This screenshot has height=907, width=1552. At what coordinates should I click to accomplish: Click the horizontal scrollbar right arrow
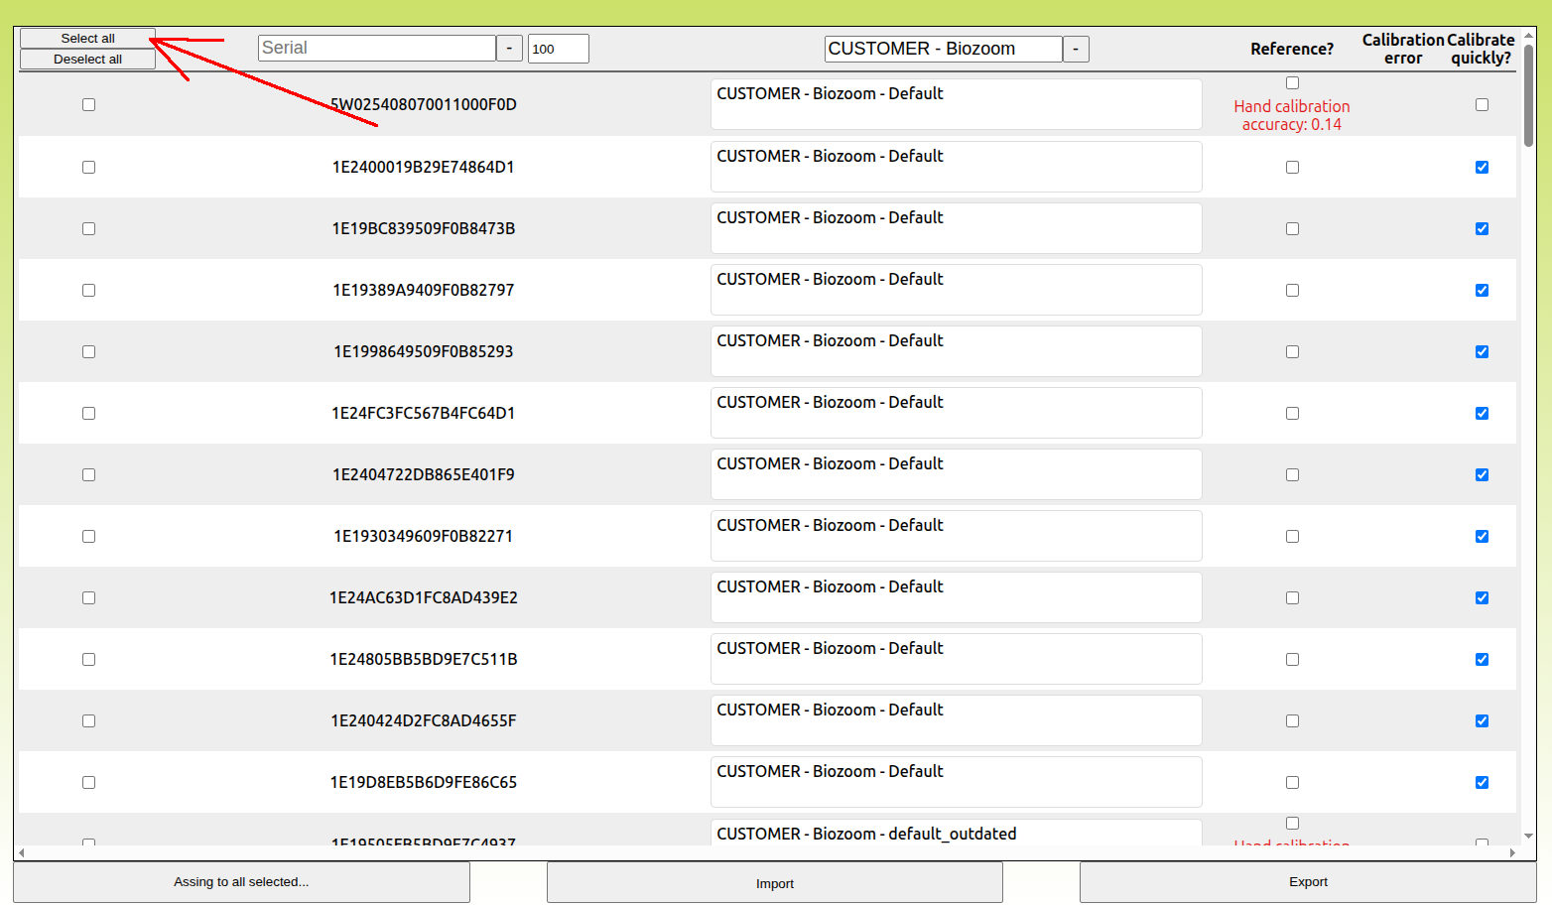(x=1512, y=852)
